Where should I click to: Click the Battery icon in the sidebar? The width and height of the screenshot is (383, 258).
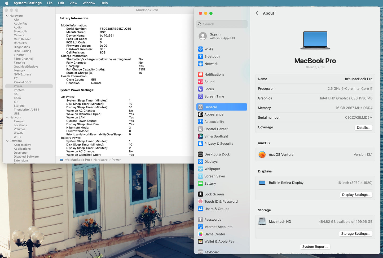click(200, 184)
